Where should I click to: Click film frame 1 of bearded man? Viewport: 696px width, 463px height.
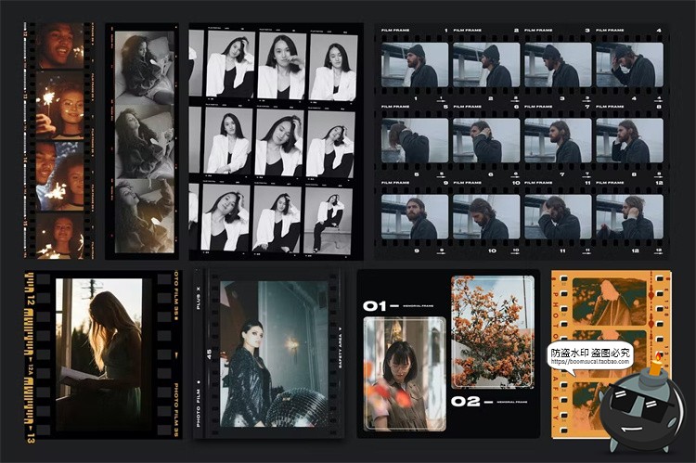[x=414, y=65]
